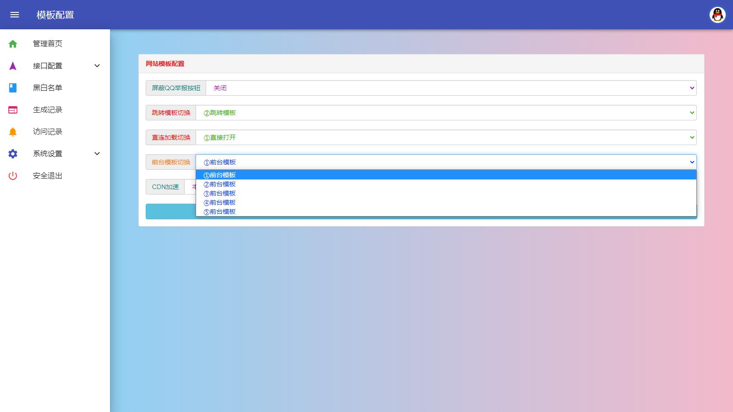Choose the ⑤前台模板 option
Screen dimensions: 733x412
pos(220,211)
